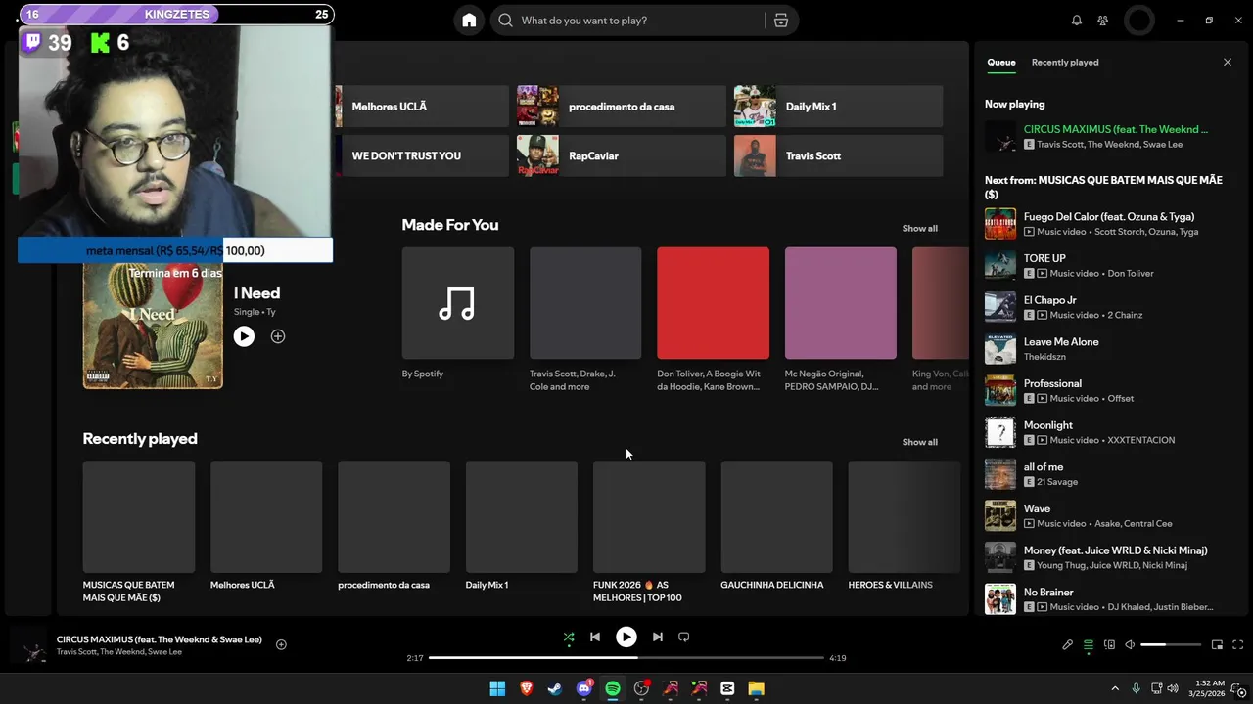Open Offset artist link in queue

(1121, 399)
